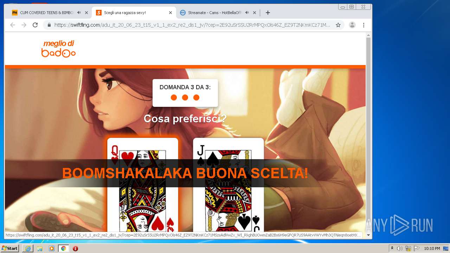Screen dimensions: 450x253
Task: Open a new browser tab
Action: tap(268, 13)
